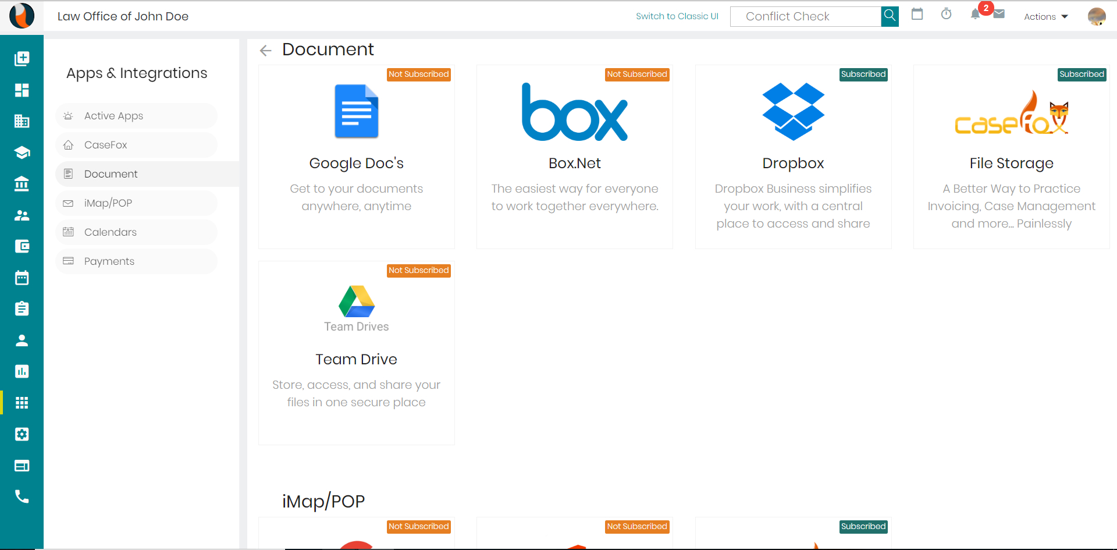Expand the Actions dropdown

point(1045,17)
